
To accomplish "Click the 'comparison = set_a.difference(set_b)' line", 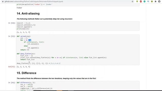I will [x=36, y=88].
